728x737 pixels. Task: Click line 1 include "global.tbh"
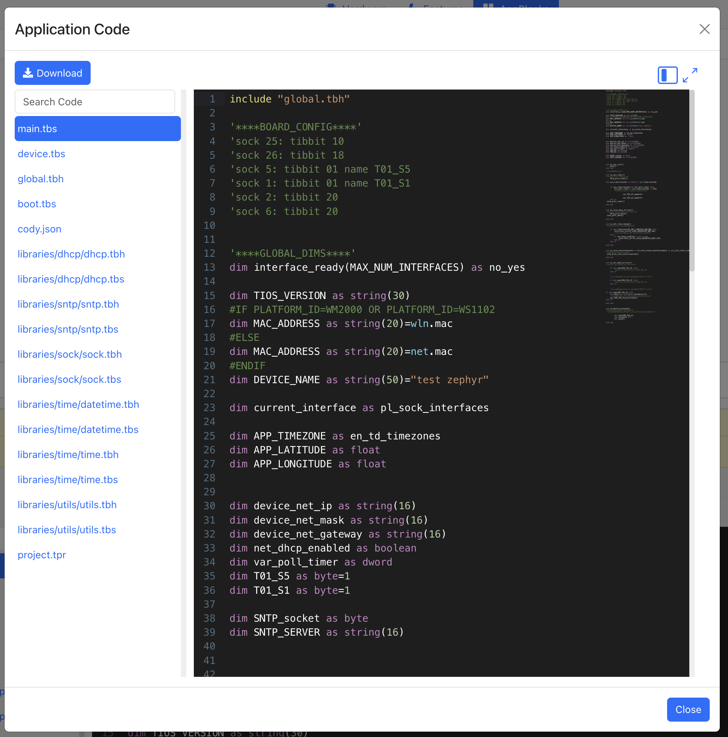tap(289, 99)
